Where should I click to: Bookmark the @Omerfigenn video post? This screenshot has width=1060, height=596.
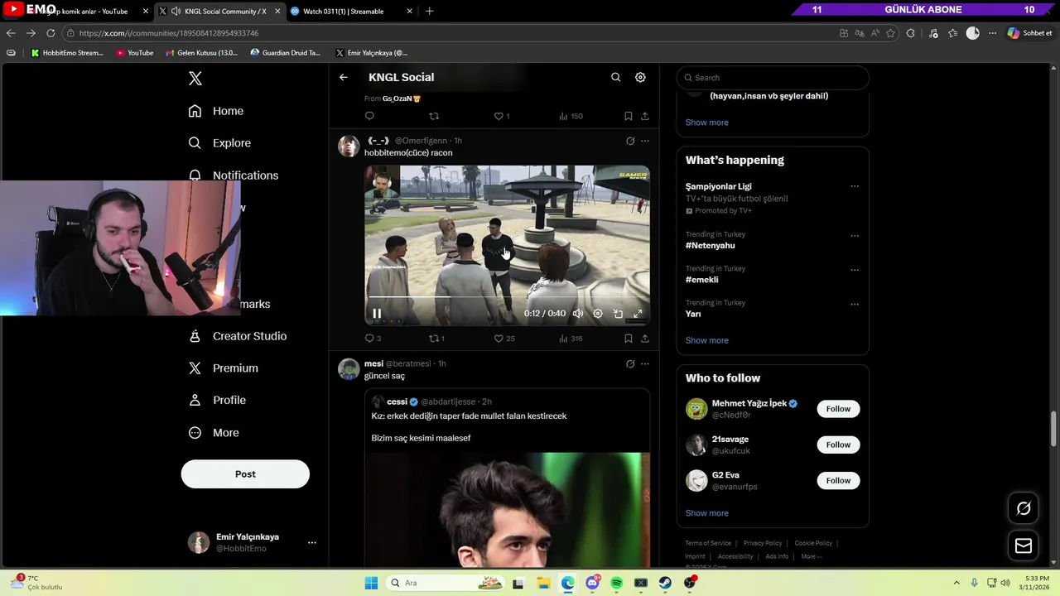pyautogui.click(x=629, y=339)
